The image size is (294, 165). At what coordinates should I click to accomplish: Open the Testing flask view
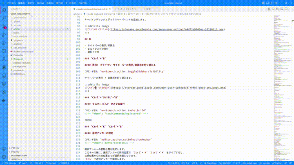click(4, 59)
